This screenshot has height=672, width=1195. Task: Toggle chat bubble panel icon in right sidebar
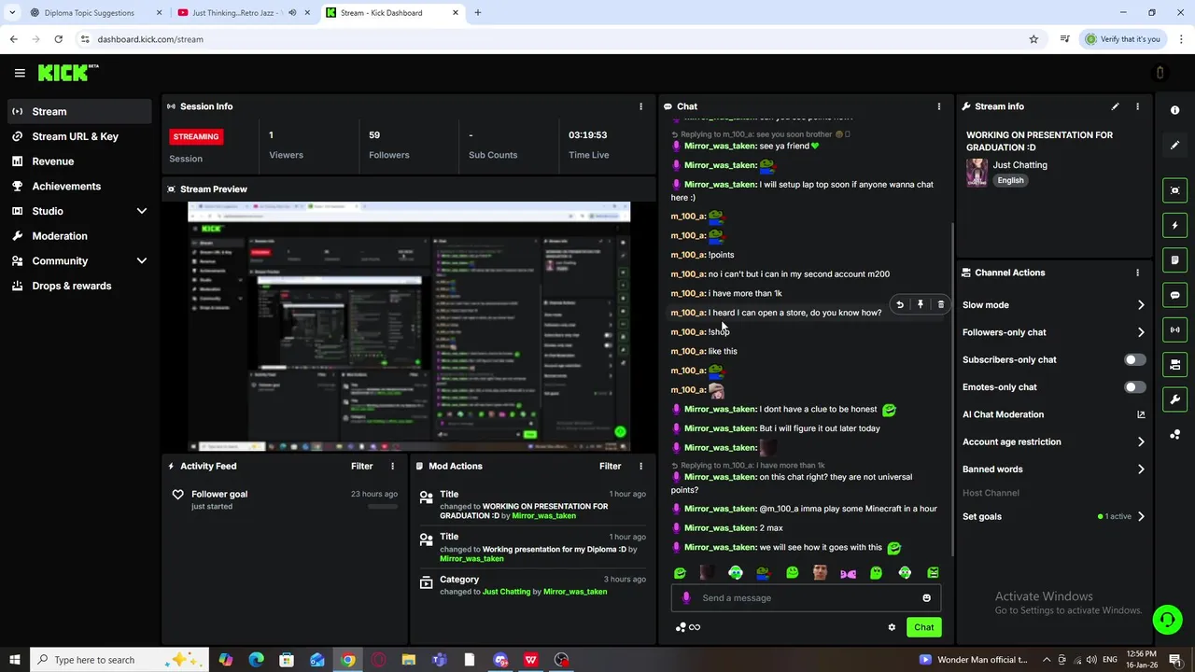click(x=1174, y=295)
